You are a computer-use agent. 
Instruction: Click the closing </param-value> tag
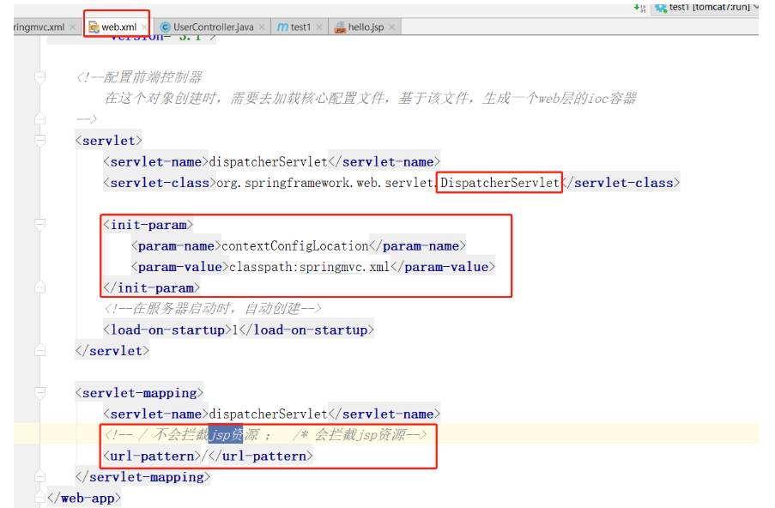coord(443,267)
